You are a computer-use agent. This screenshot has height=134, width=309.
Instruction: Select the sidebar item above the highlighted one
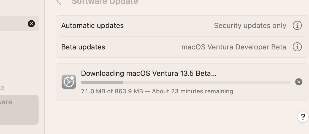2,88
